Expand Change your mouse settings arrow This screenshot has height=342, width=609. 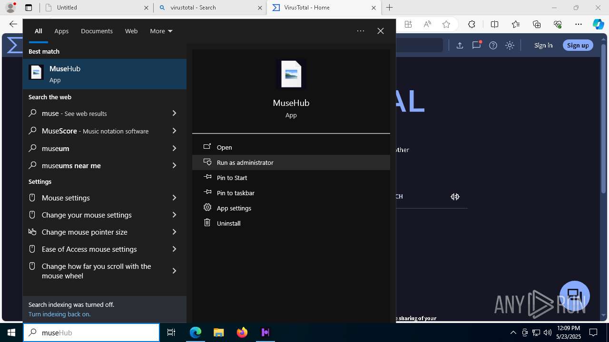[x=174, y=215]
